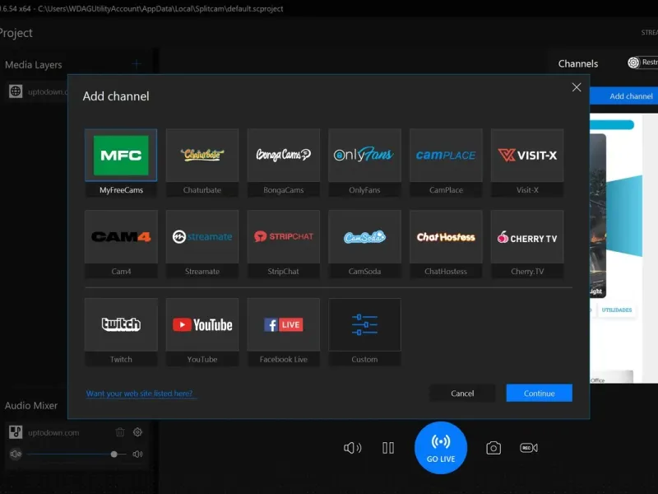Image resolution: width=658 pixels, height=494 pixels.
Task: Choose the YouTube channel tile
Action: [x=202, y=332]
